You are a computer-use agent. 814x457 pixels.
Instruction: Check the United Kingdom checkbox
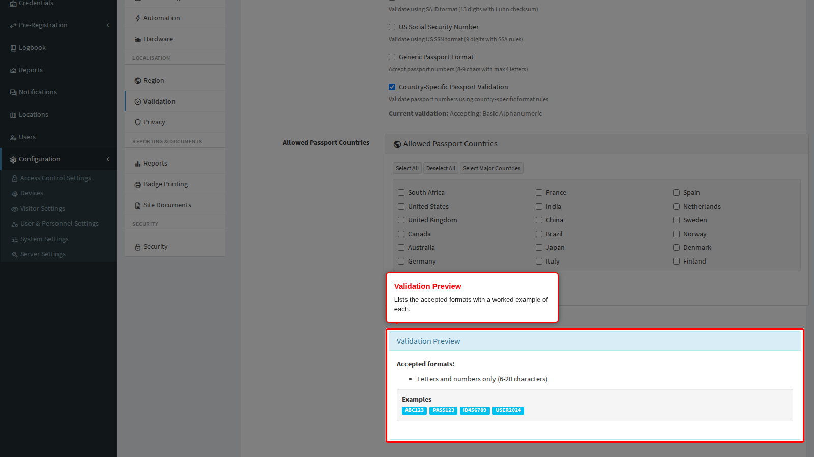pyautogui.click(x=401, y=220)
